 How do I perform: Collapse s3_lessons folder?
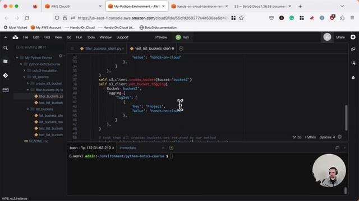(25, 77)
